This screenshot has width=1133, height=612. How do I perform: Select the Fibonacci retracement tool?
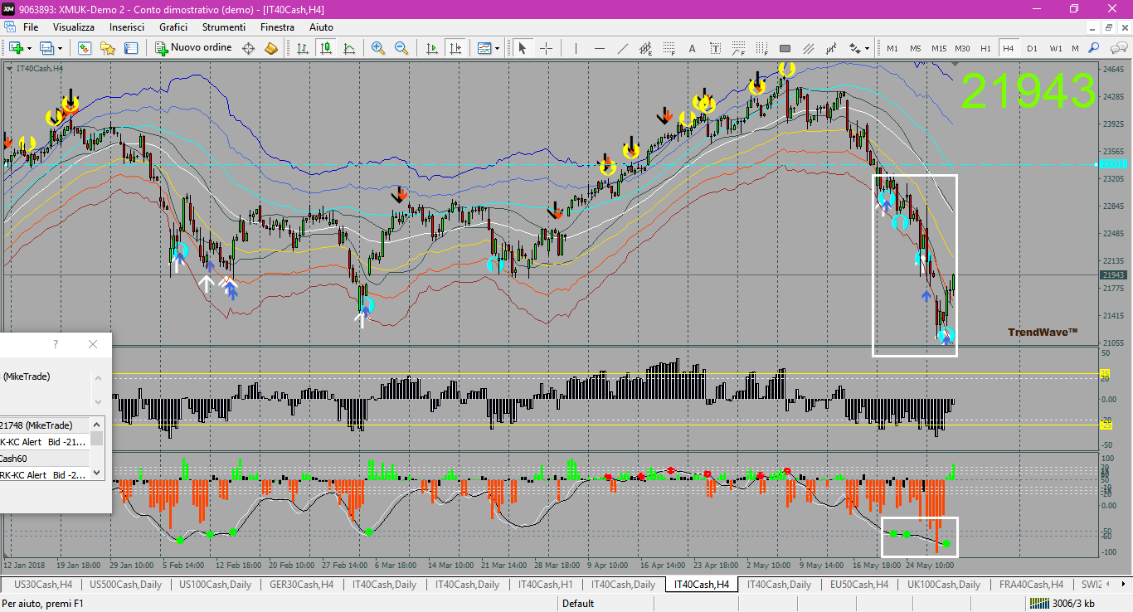669,48
